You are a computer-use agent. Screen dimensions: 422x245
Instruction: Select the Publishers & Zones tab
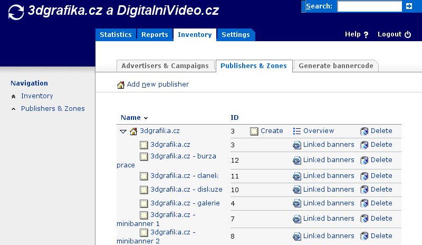pyautogui.click(x=254, y=66)
